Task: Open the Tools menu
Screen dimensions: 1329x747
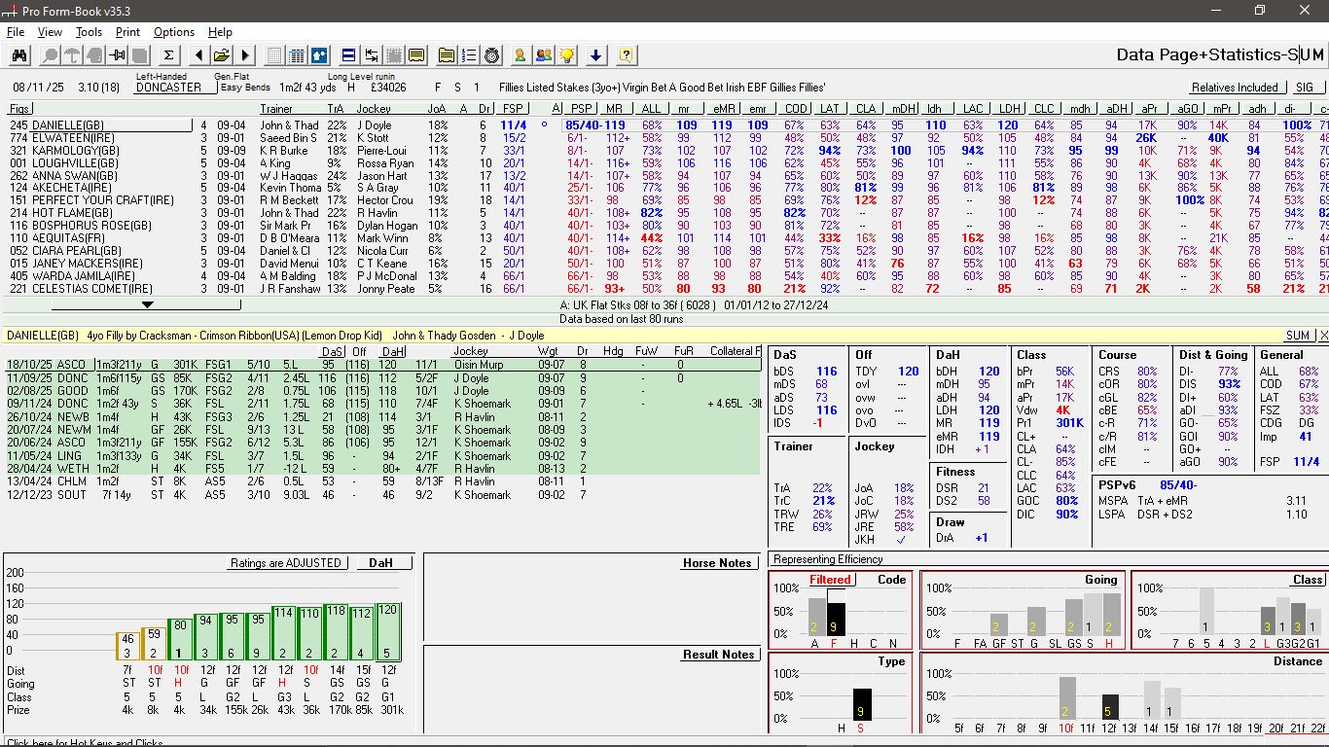Action: click(x=89, y=32)
